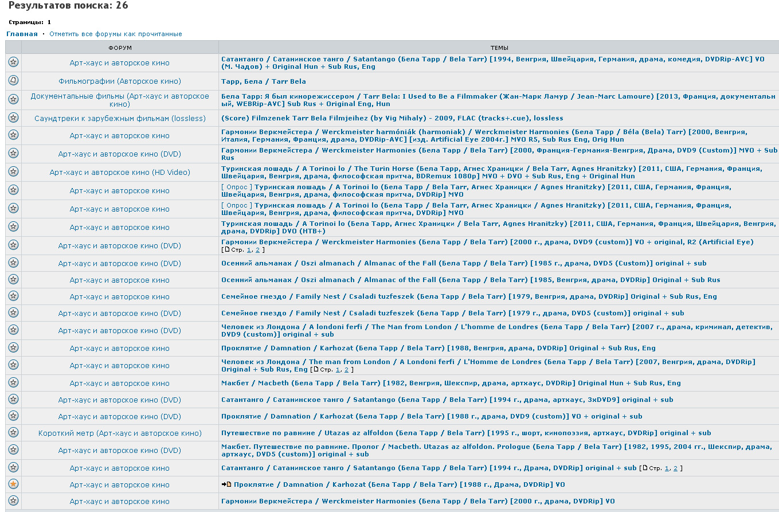779x512 pixels.
Task: Click status icon of Человек из Лондона DVD9 row
Action: pyautogui.click(x=13, y=330)
